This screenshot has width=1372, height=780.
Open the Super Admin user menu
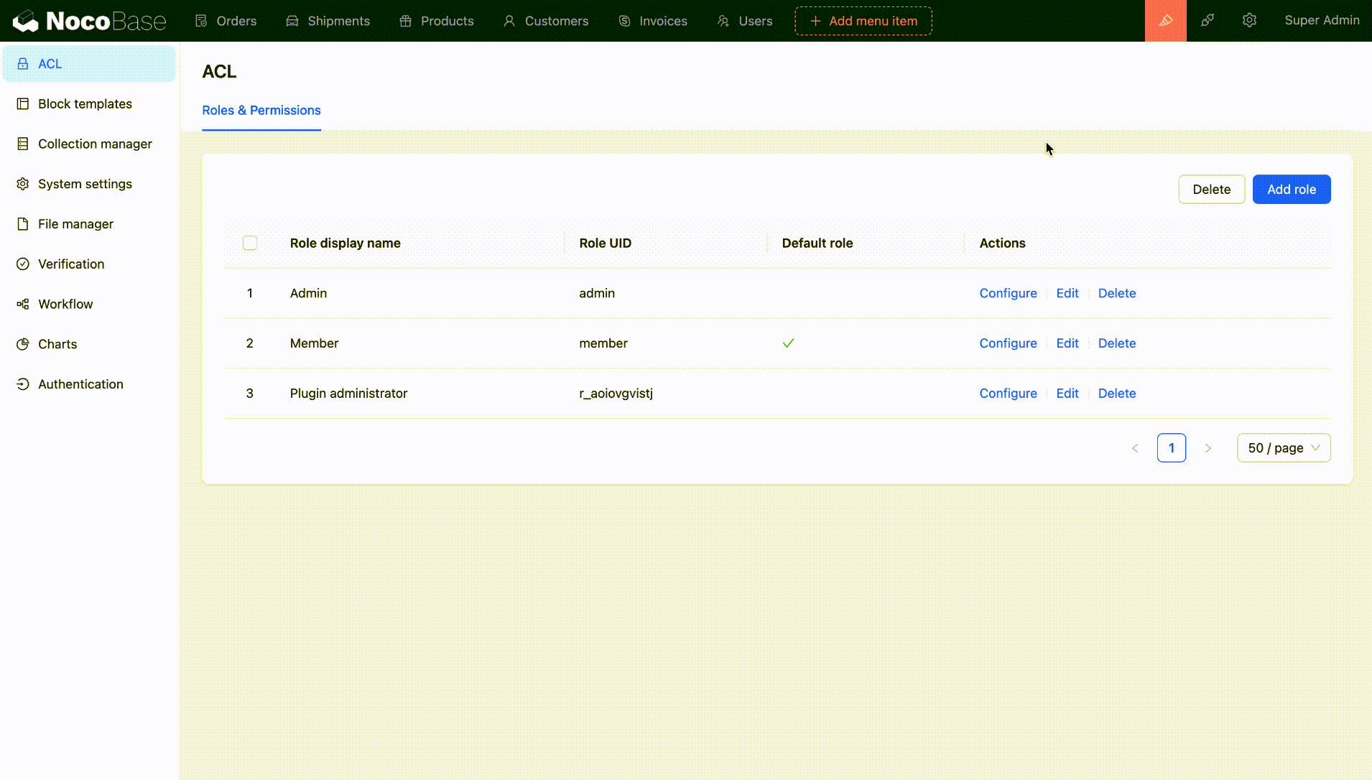coord(1321,21)
